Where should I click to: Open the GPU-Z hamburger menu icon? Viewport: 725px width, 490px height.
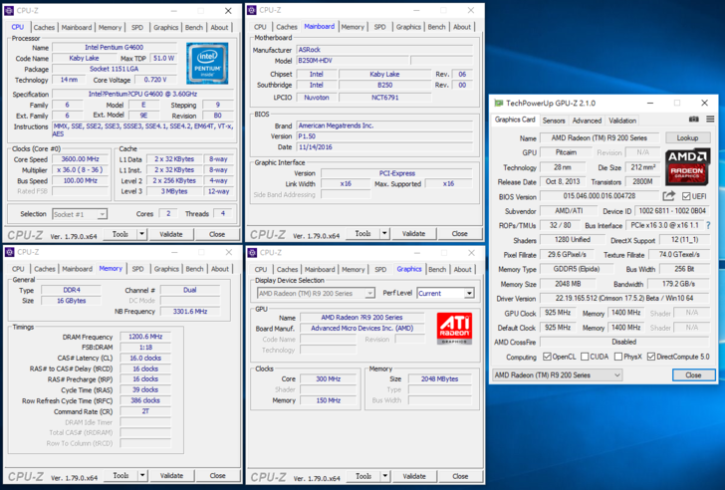(708, 121)
